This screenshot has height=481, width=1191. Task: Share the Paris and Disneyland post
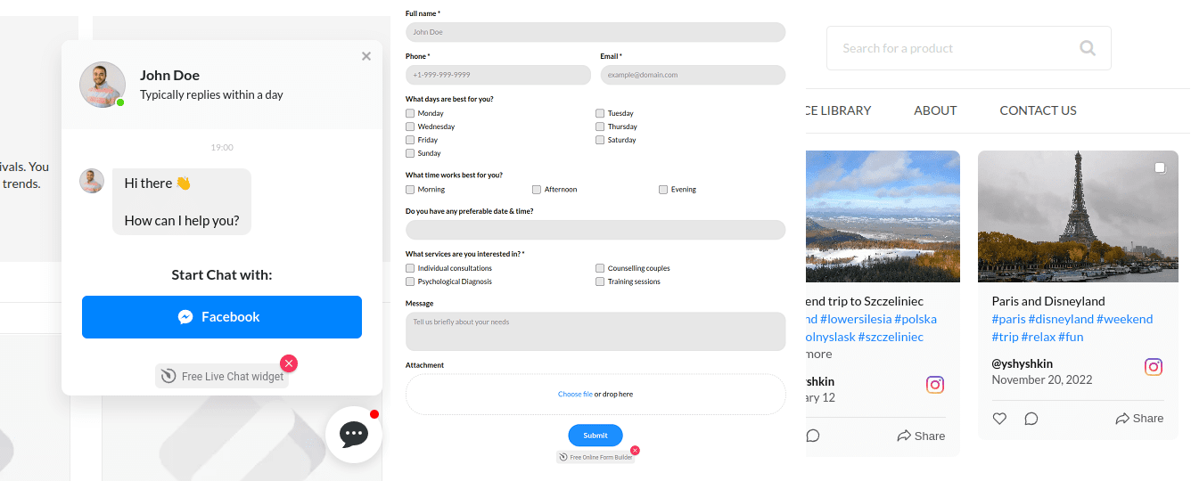click(1139, 419)
